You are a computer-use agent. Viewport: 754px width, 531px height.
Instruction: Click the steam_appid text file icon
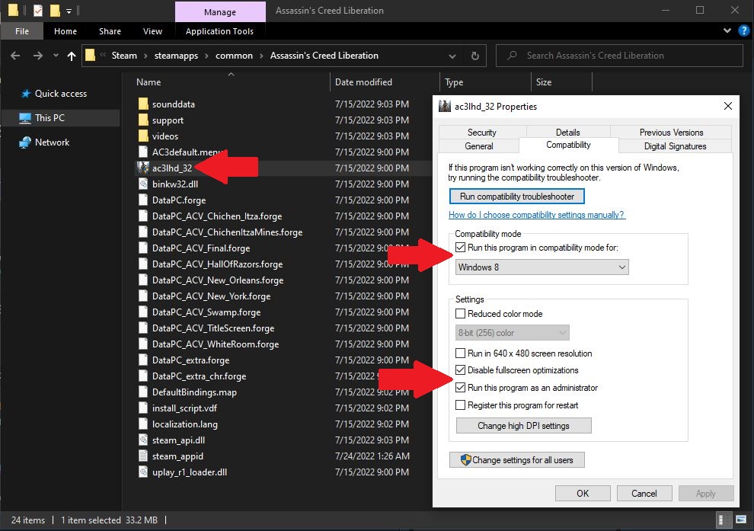[x=143, y=456]
